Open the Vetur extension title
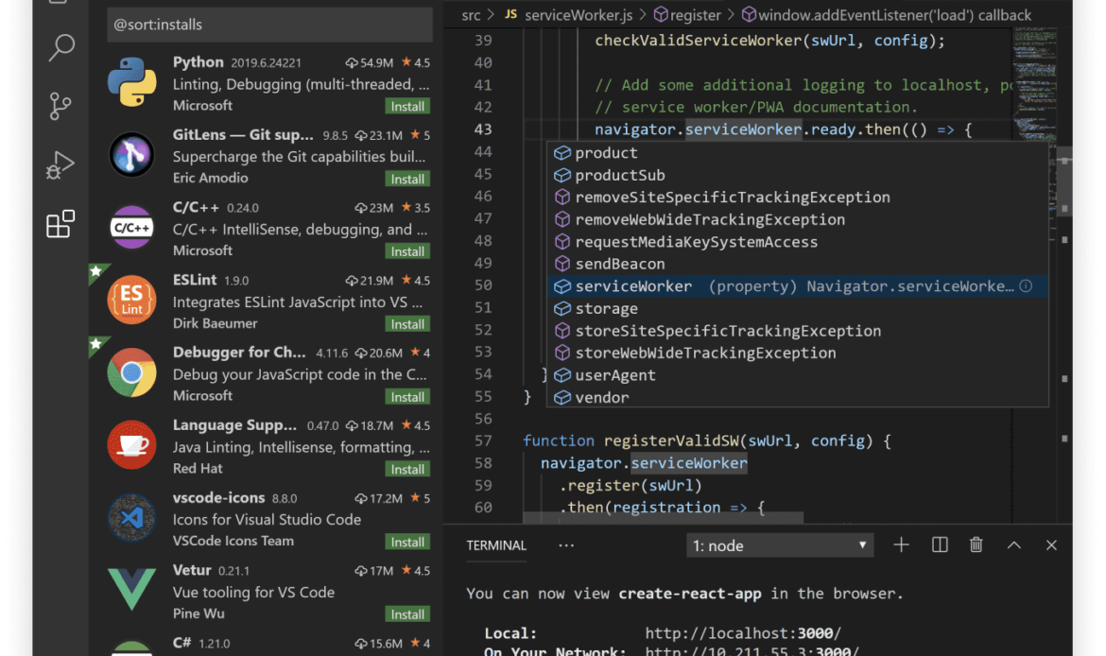Screen dimensions: 1106x656 click(192, 570)
